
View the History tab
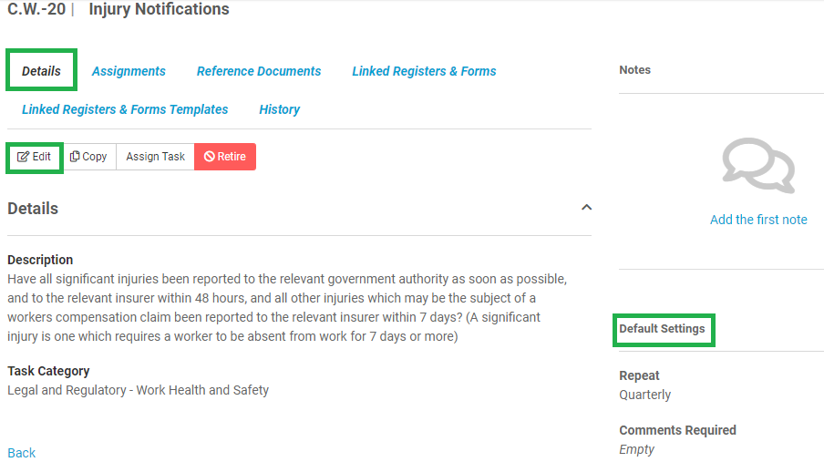pos(280,109)
